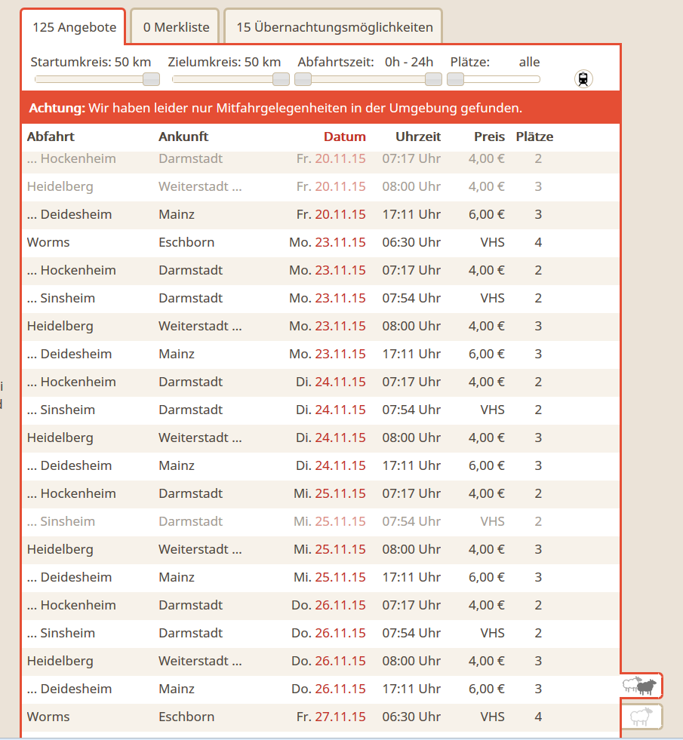Viewport: 683px width, 740px height.
Task: Click greyed Sinsheim to Darmstadt ride on Mi. 25.11.15
Action: click(321, 521)
